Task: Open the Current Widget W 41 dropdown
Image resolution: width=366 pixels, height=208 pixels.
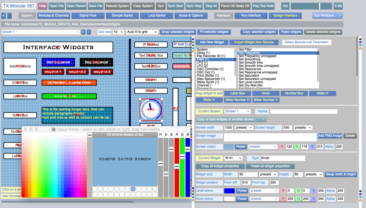Action: coord(233,158)
